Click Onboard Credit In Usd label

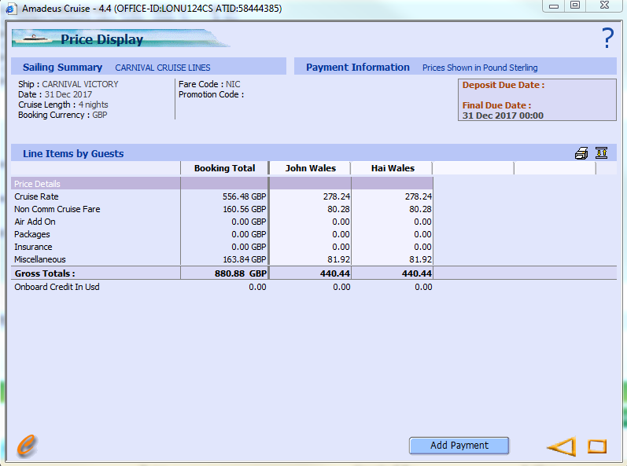point(57,287)
